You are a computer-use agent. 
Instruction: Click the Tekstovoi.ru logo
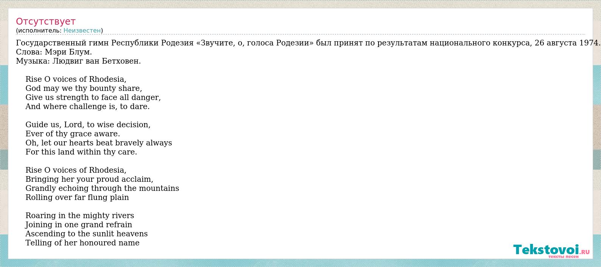[551, 251]
